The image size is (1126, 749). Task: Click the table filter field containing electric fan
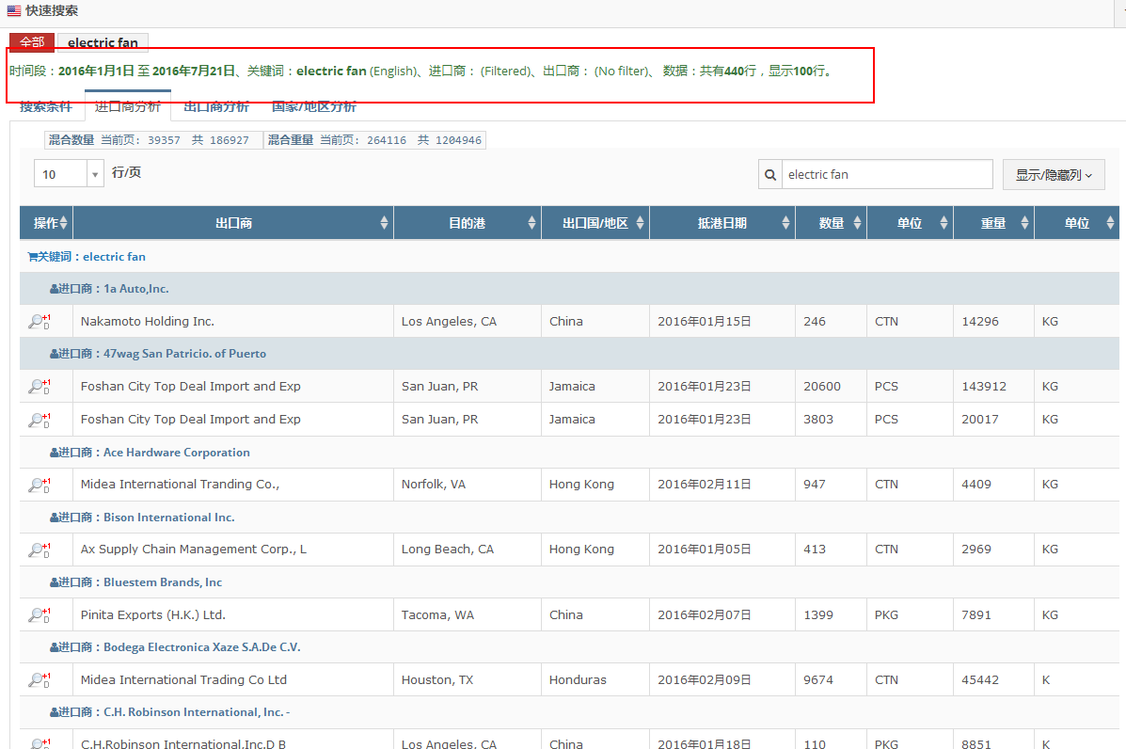pyautogui.click(x=886, y=174)
